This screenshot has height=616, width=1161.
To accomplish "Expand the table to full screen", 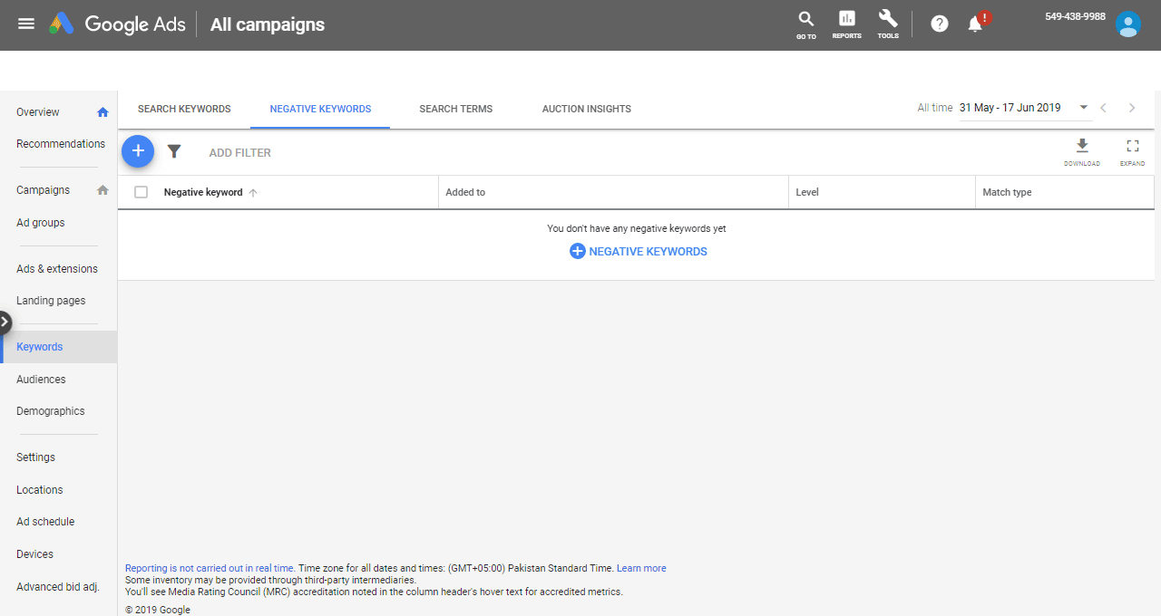I will click(1132, 150).
